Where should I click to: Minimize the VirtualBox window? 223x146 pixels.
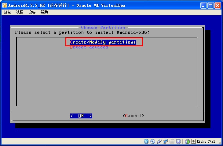click(x=203, y=6)
